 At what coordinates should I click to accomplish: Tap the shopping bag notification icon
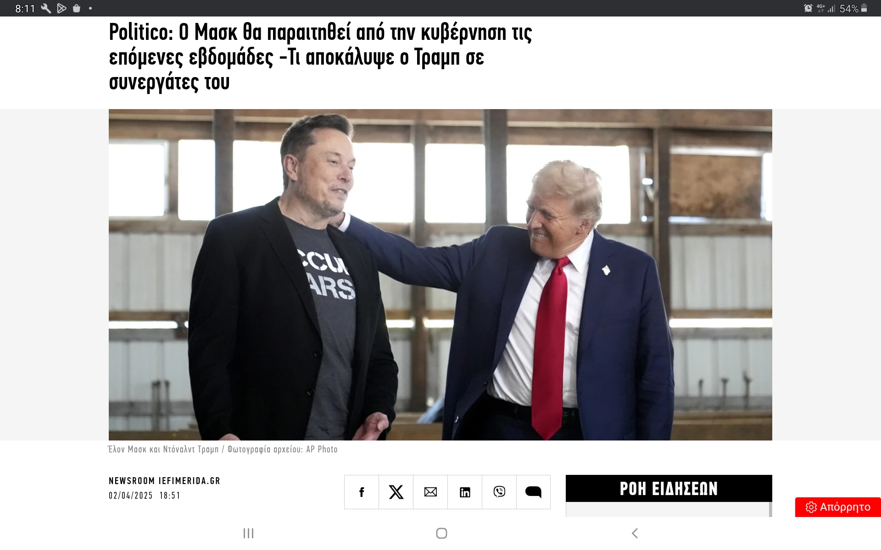point(77,8)
